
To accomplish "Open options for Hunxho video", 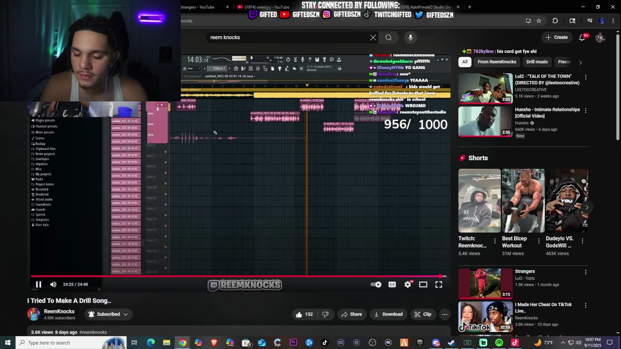I will pos(586,111).
